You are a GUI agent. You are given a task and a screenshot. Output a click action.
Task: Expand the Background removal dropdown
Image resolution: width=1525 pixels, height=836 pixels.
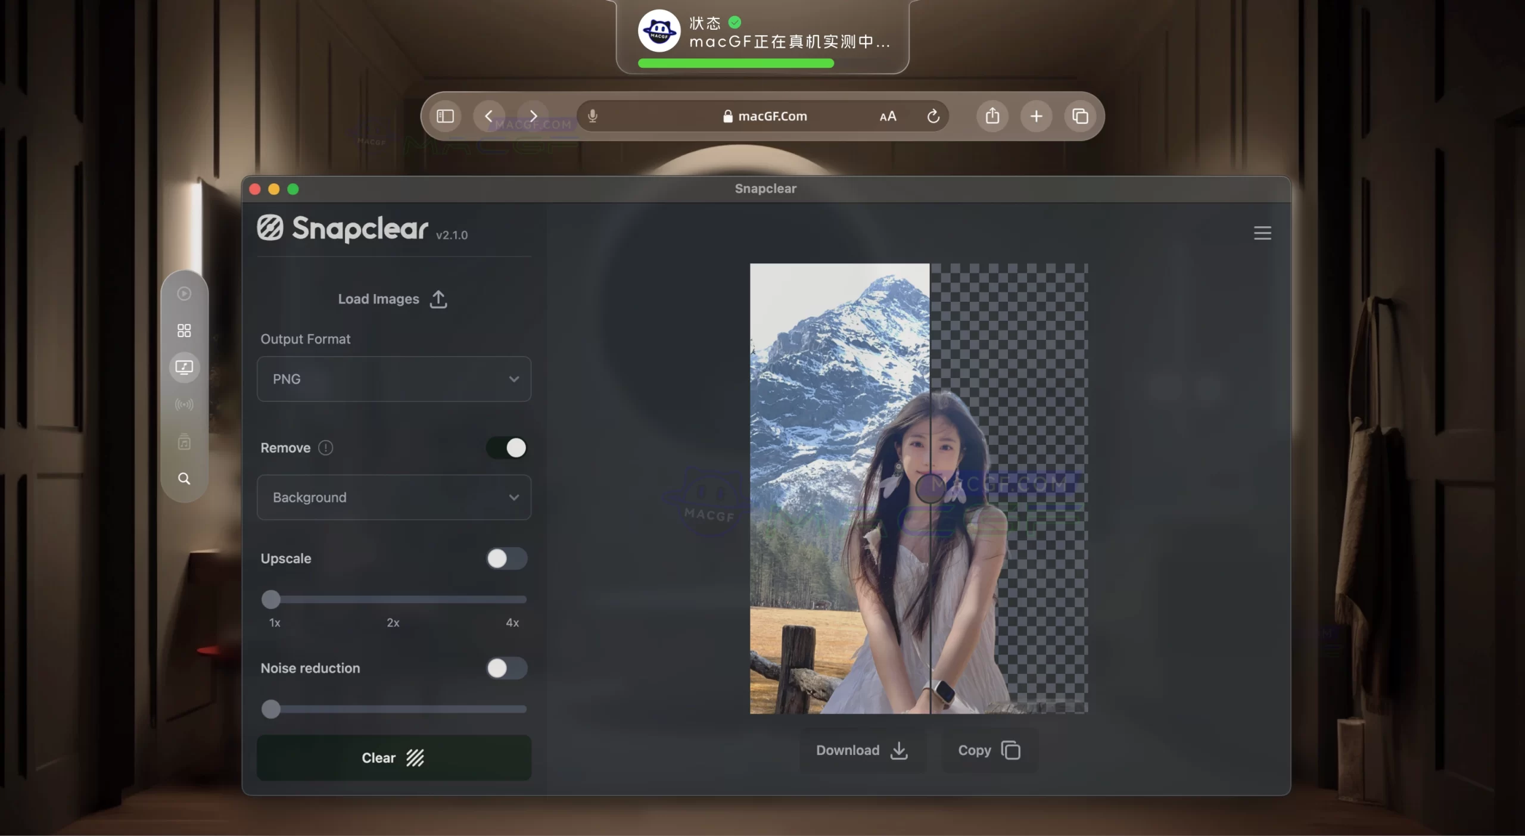[393, 497]
